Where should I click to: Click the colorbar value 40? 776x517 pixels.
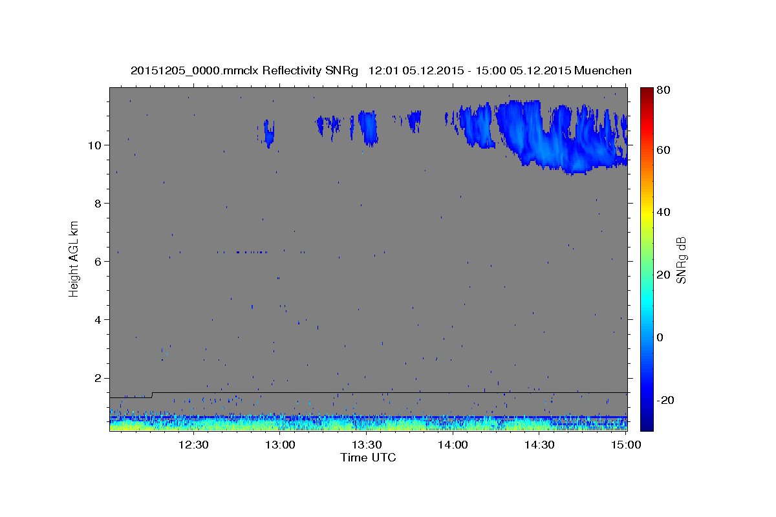pos(663,212)
